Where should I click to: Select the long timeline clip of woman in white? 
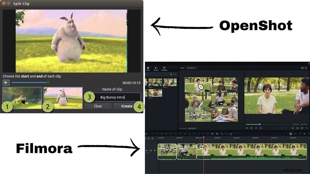tap(252, 152)
